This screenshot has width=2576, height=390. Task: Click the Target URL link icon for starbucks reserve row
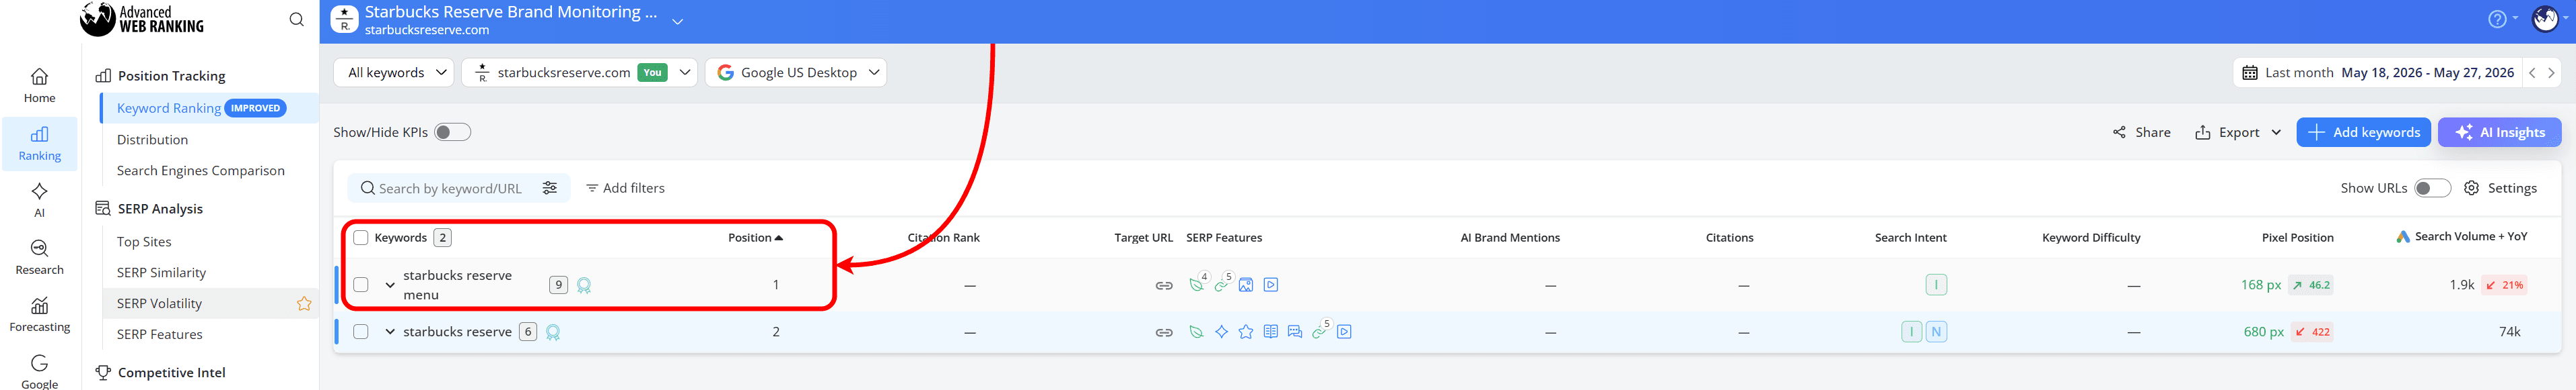[x=1164, y=332]
